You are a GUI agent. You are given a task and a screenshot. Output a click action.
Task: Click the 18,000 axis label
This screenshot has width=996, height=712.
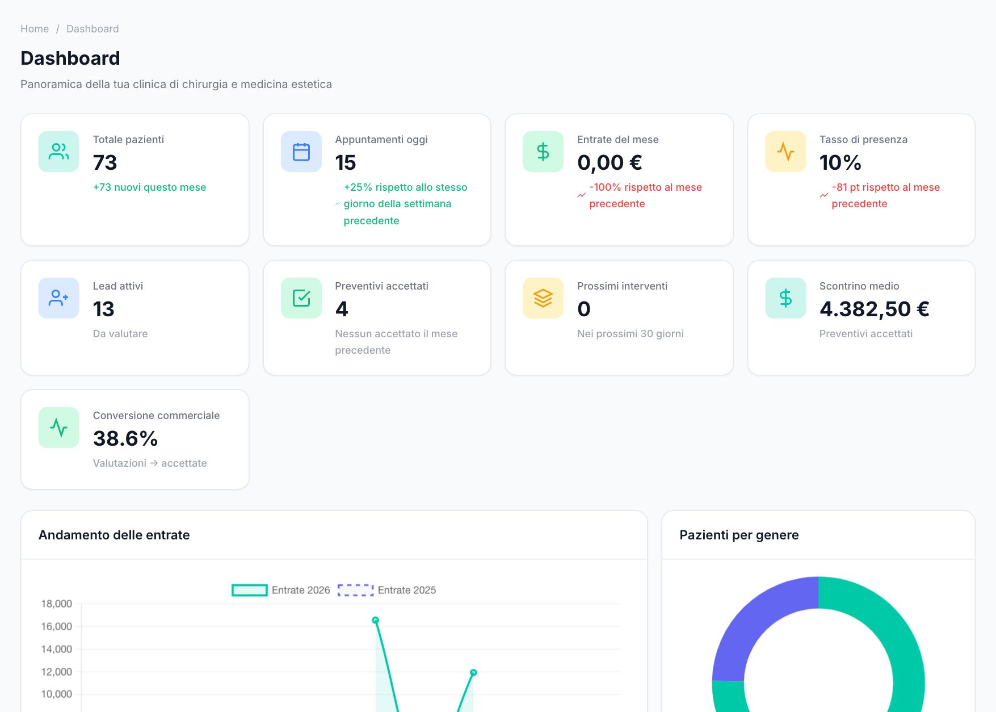pyautogui.click(x=57, y=604)
